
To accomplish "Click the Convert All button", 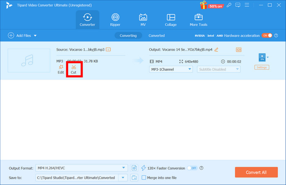I will (256, 172).
